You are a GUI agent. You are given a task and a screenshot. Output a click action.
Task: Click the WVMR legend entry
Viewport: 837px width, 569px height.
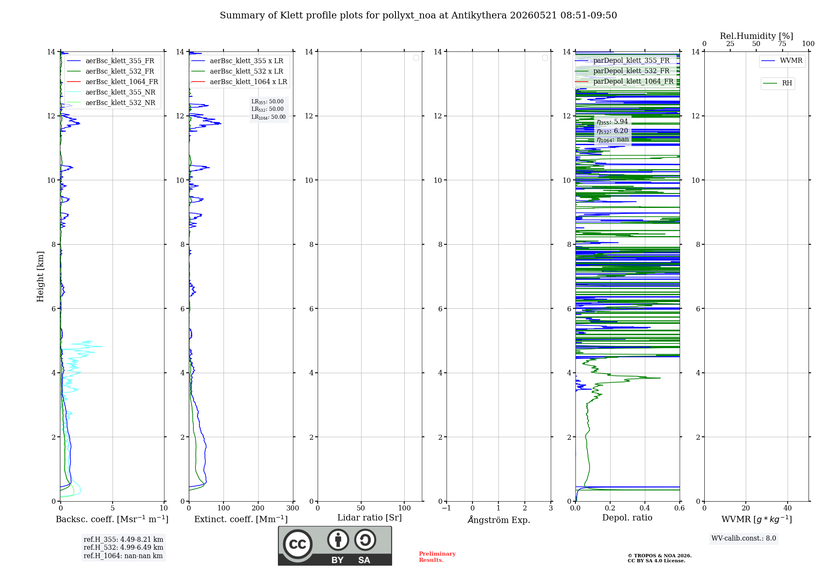pyautogui.click(x=782, y=61)
